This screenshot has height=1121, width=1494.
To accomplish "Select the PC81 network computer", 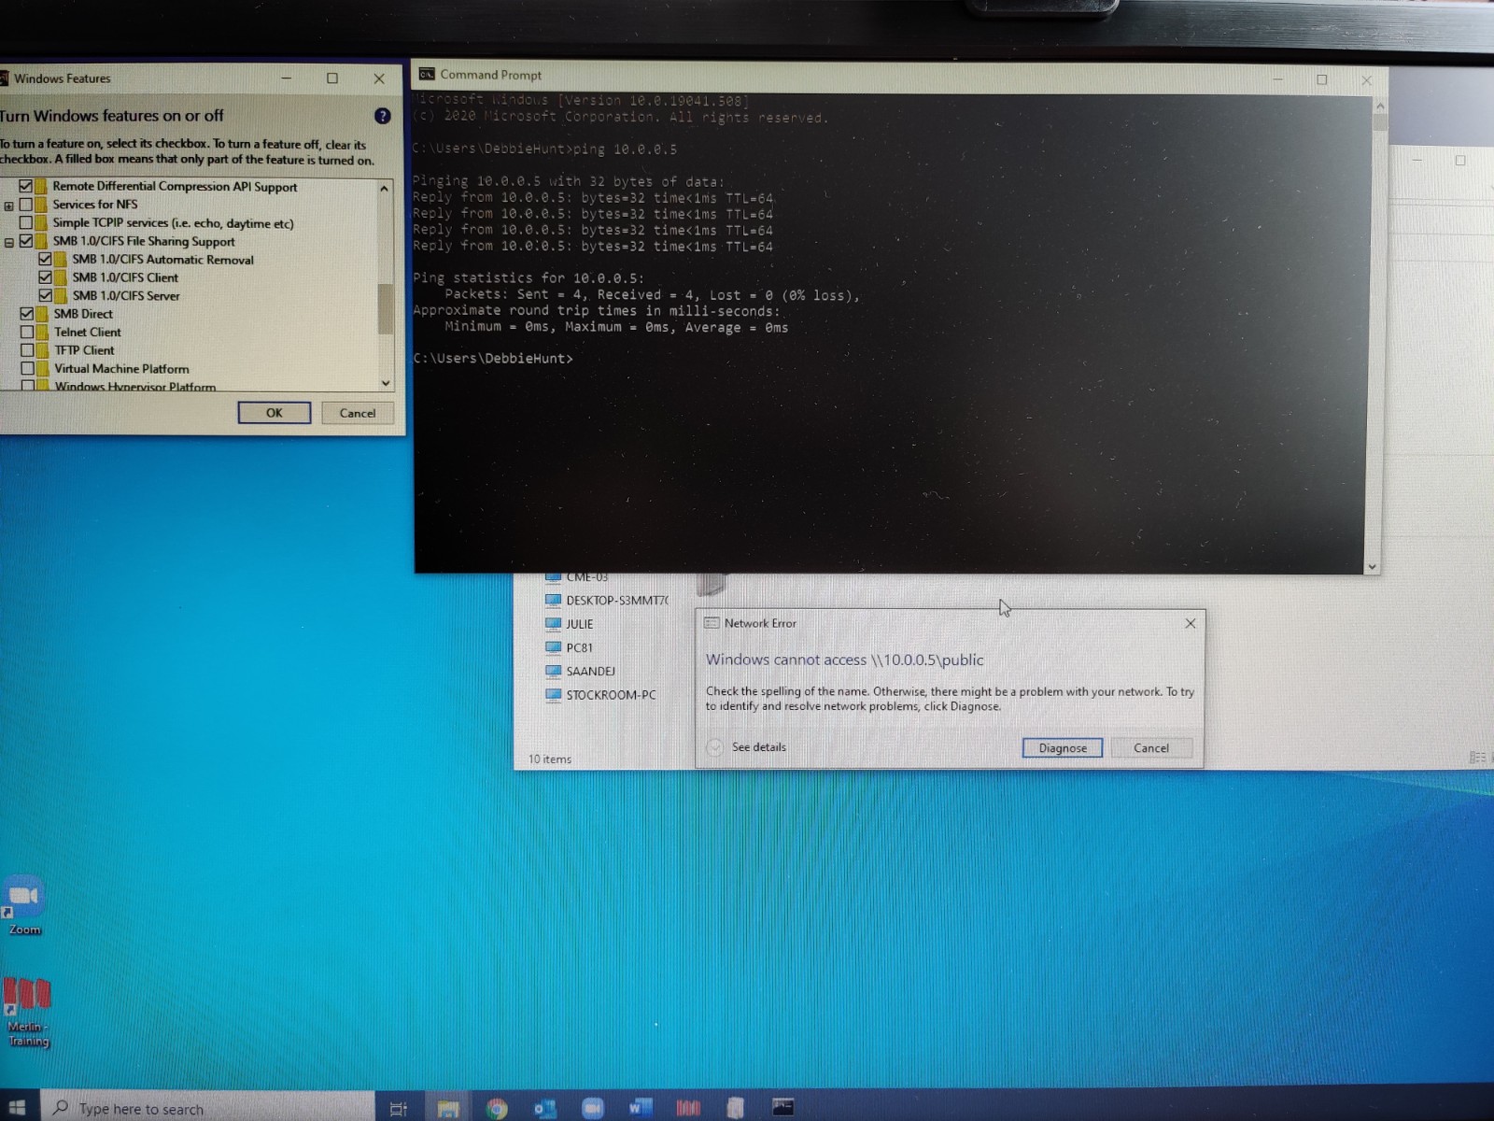I will (569, 647).
